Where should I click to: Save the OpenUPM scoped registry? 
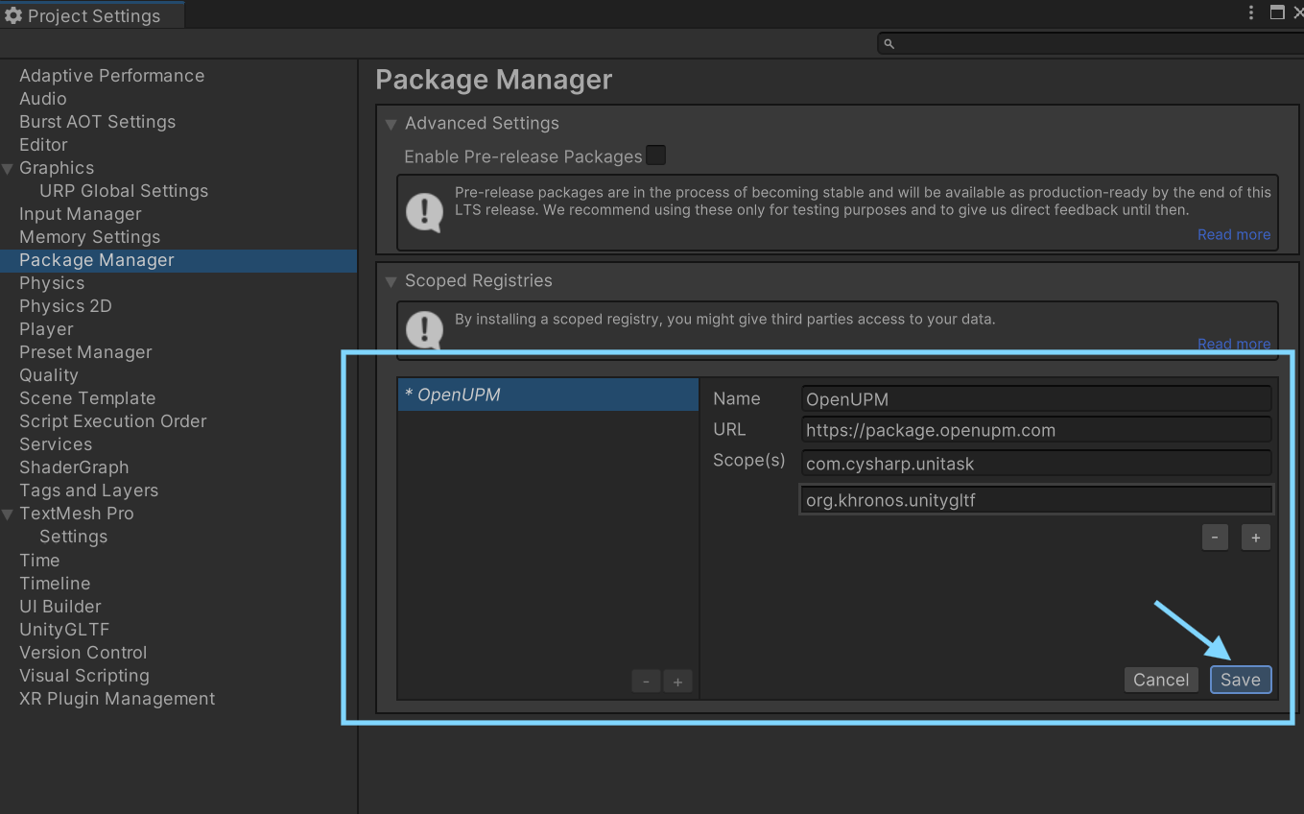point(1241,680)
